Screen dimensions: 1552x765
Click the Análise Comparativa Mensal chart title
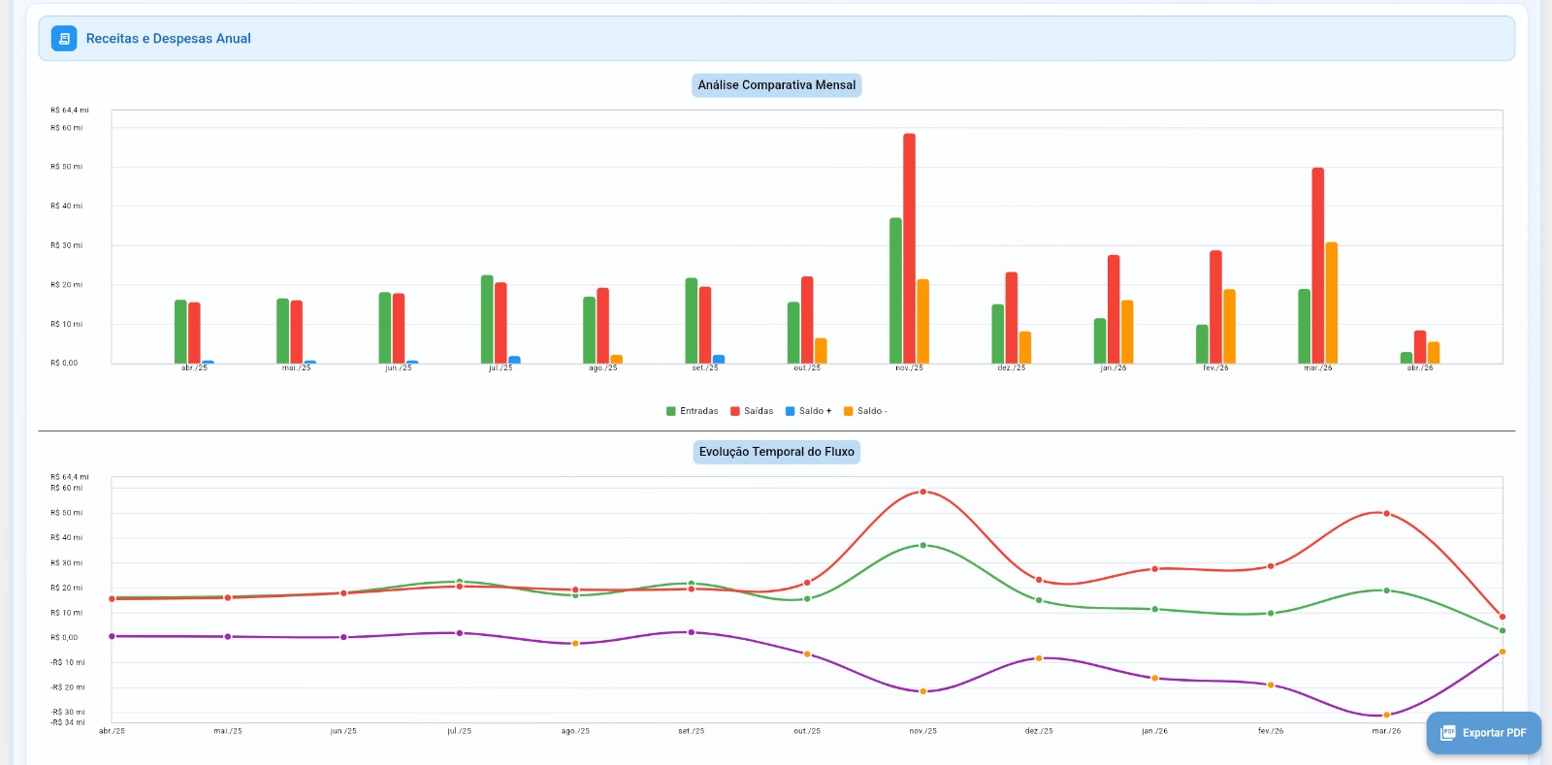click(776, 85)
